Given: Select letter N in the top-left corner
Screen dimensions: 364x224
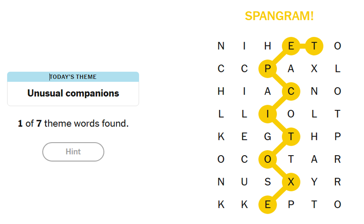Looking at the screenshot, I should 221,46.
